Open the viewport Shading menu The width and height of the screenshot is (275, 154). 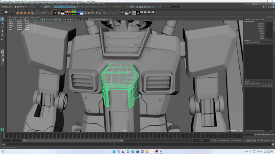[x=15, y=17]
